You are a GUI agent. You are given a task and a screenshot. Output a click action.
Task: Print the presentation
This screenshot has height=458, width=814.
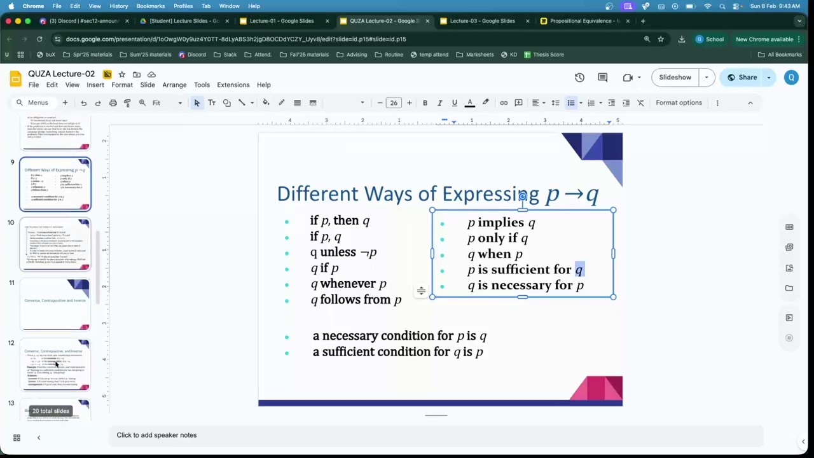(x=113, y=102)
